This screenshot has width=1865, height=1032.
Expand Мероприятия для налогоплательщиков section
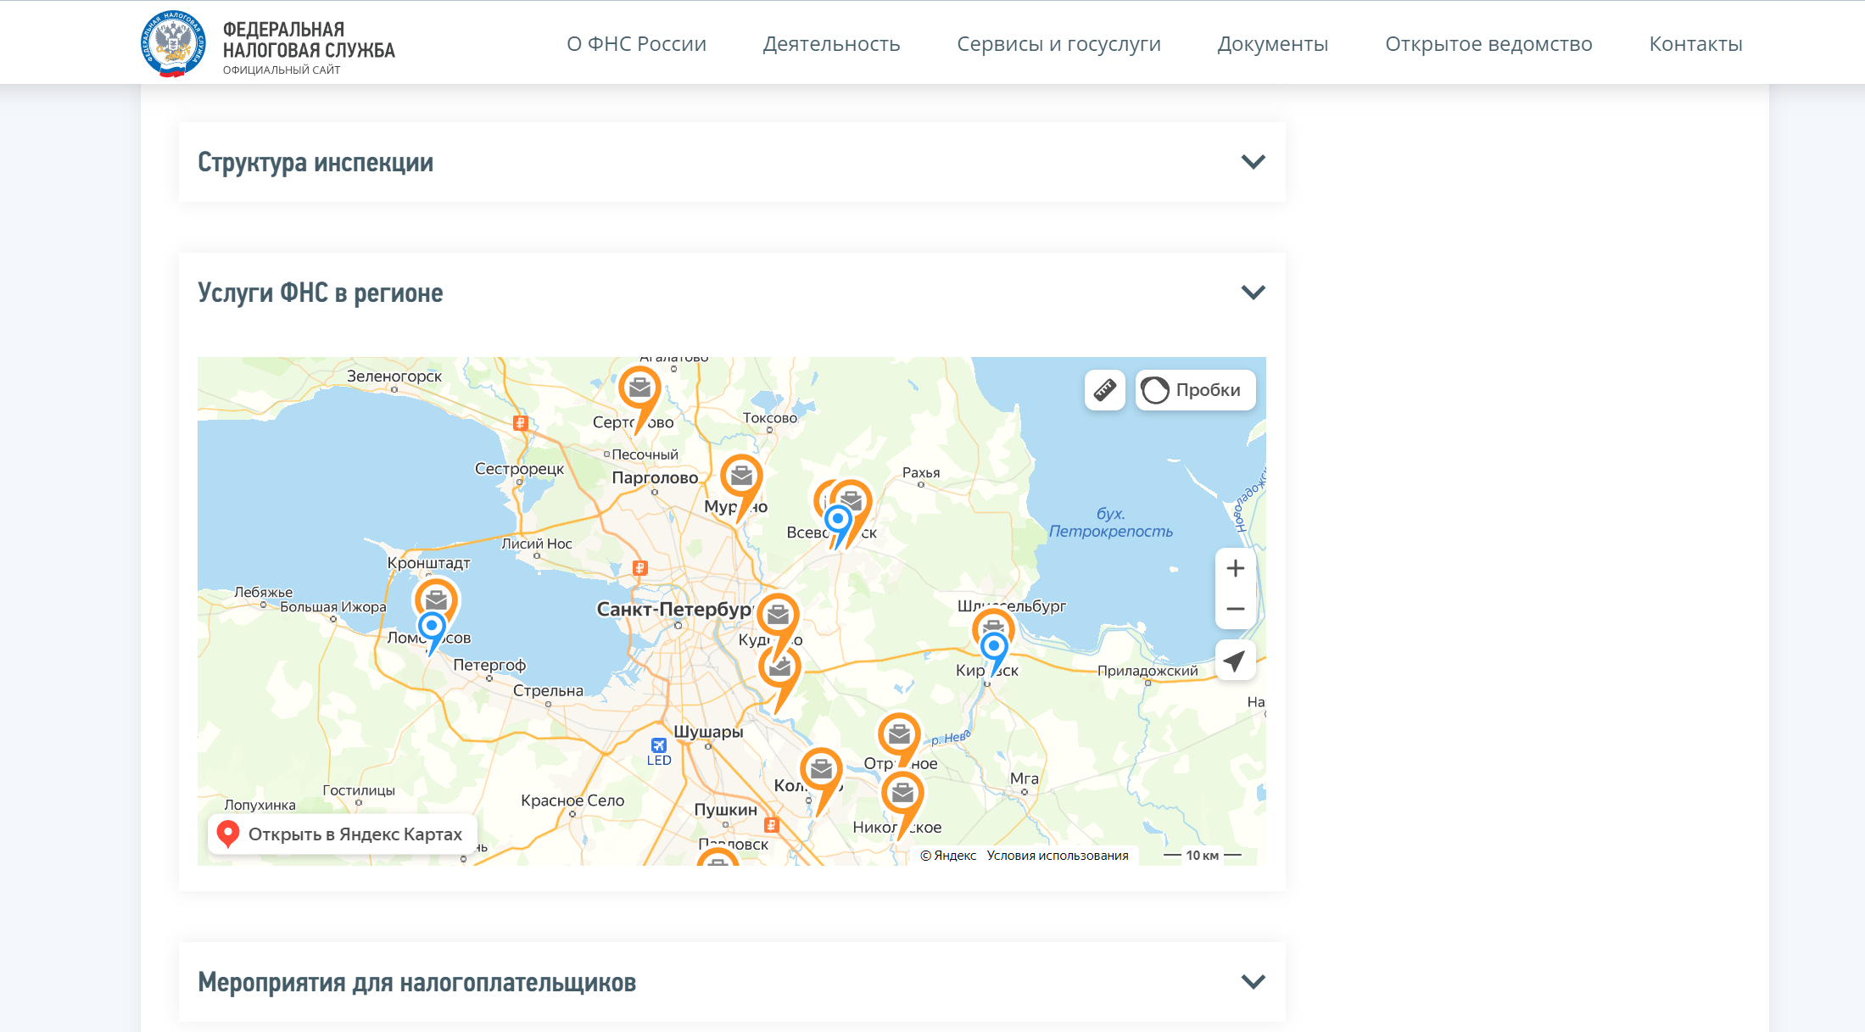point(732,982)
